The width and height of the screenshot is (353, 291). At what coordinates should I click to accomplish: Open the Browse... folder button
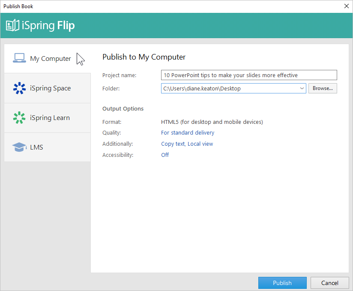(323, 88)
